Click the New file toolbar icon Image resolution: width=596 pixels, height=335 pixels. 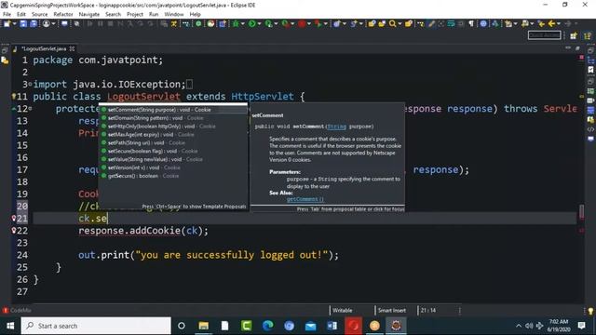pyautogui.click(x=7, y=23)
